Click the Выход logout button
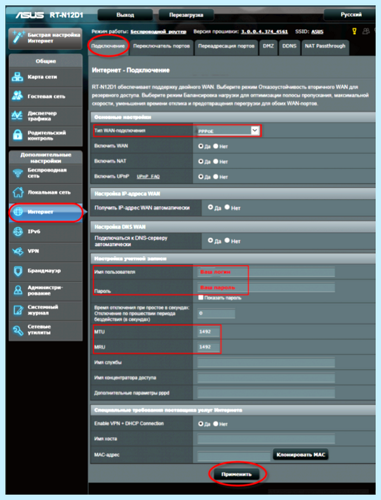This screenshot has width=381, height=500. (125, 15)
